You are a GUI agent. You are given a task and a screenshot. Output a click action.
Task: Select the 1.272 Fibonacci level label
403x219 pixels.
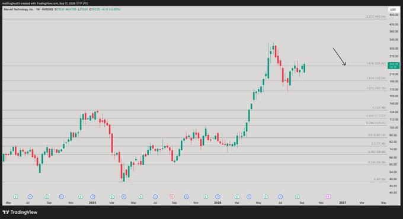point(376,88)
